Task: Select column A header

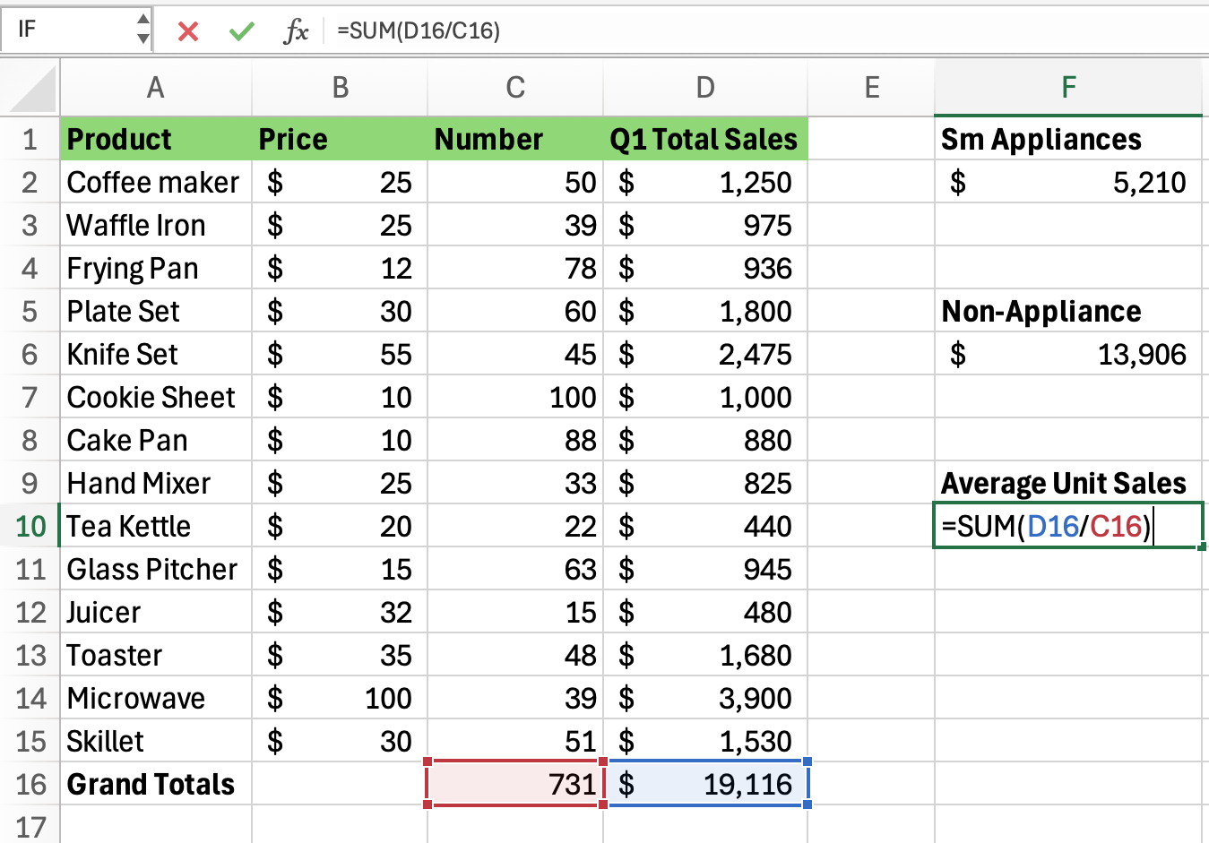Action: click(156, 87)
